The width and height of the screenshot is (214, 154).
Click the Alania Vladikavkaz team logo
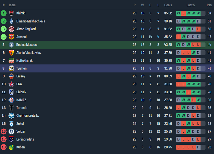coord(11,53)
